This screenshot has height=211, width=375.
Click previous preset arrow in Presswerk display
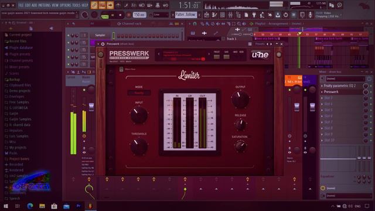click(x=159, y=54)
